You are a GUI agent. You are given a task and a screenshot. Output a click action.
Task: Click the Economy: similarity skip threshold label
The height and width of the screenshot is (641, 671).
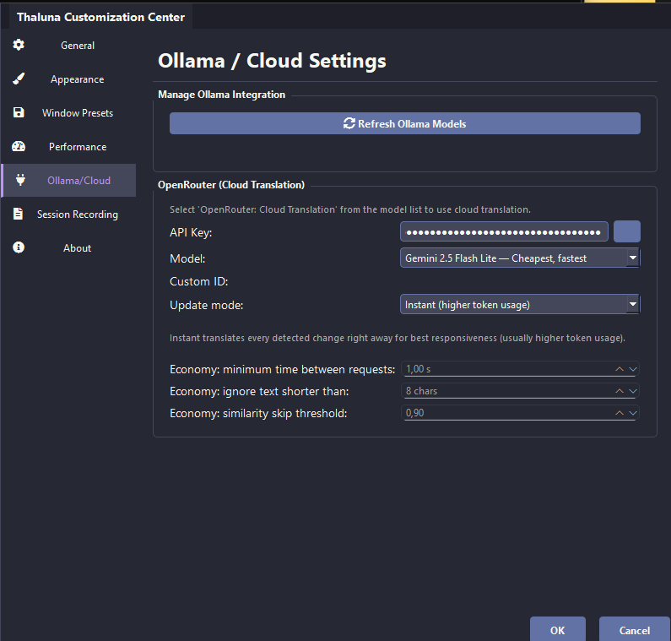[x=258, y=413]
